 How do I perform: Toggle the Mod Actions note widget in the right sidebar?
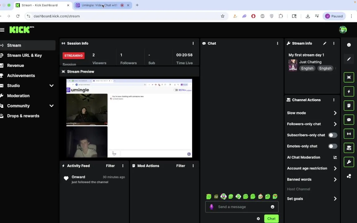tap(349, 106)
